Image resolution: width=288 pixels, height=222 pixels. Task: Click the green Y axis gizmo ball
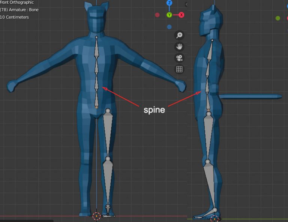pos(169,15)
